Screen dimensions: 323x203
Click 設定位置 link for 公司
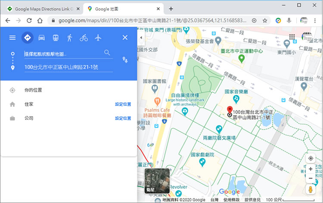click(123, 118)
